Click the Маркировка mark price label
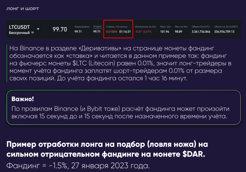Viewport: 246px width, 172px height. tap(82, 27)
